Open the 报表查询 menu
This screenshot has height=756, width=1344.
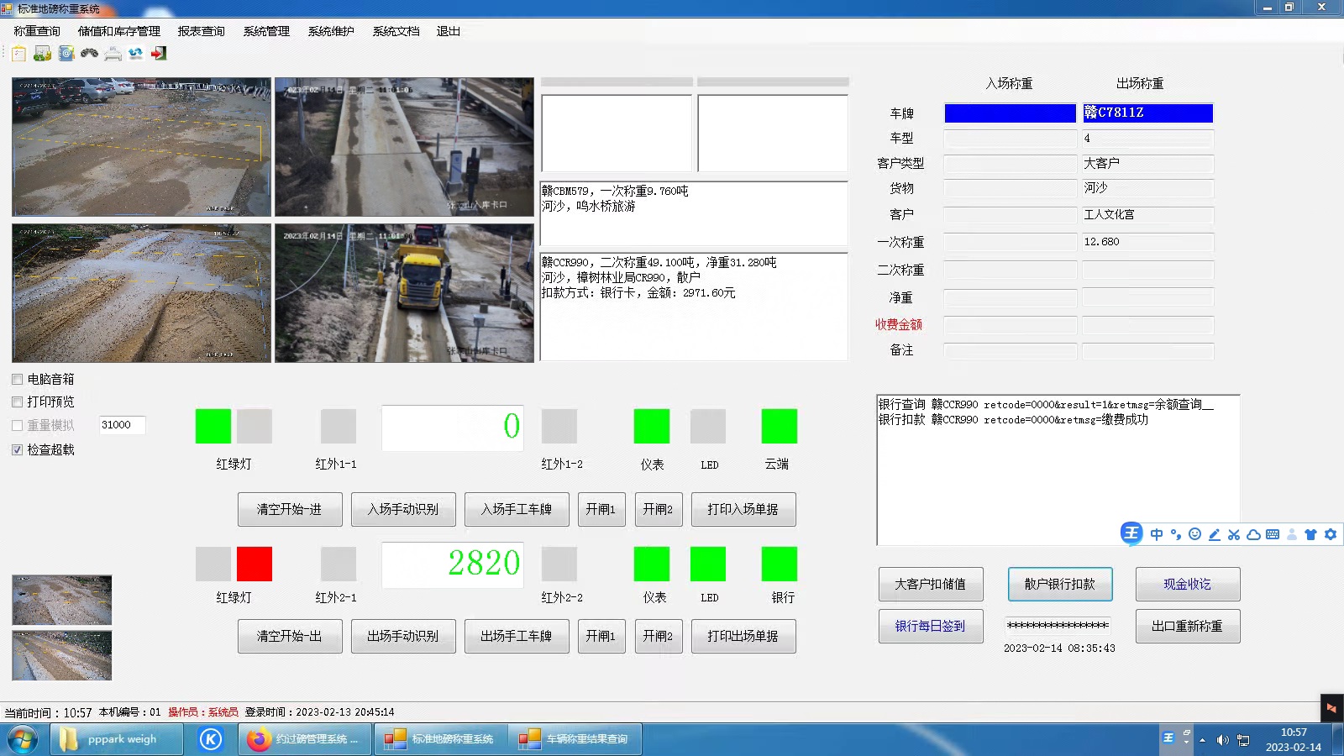201,31
